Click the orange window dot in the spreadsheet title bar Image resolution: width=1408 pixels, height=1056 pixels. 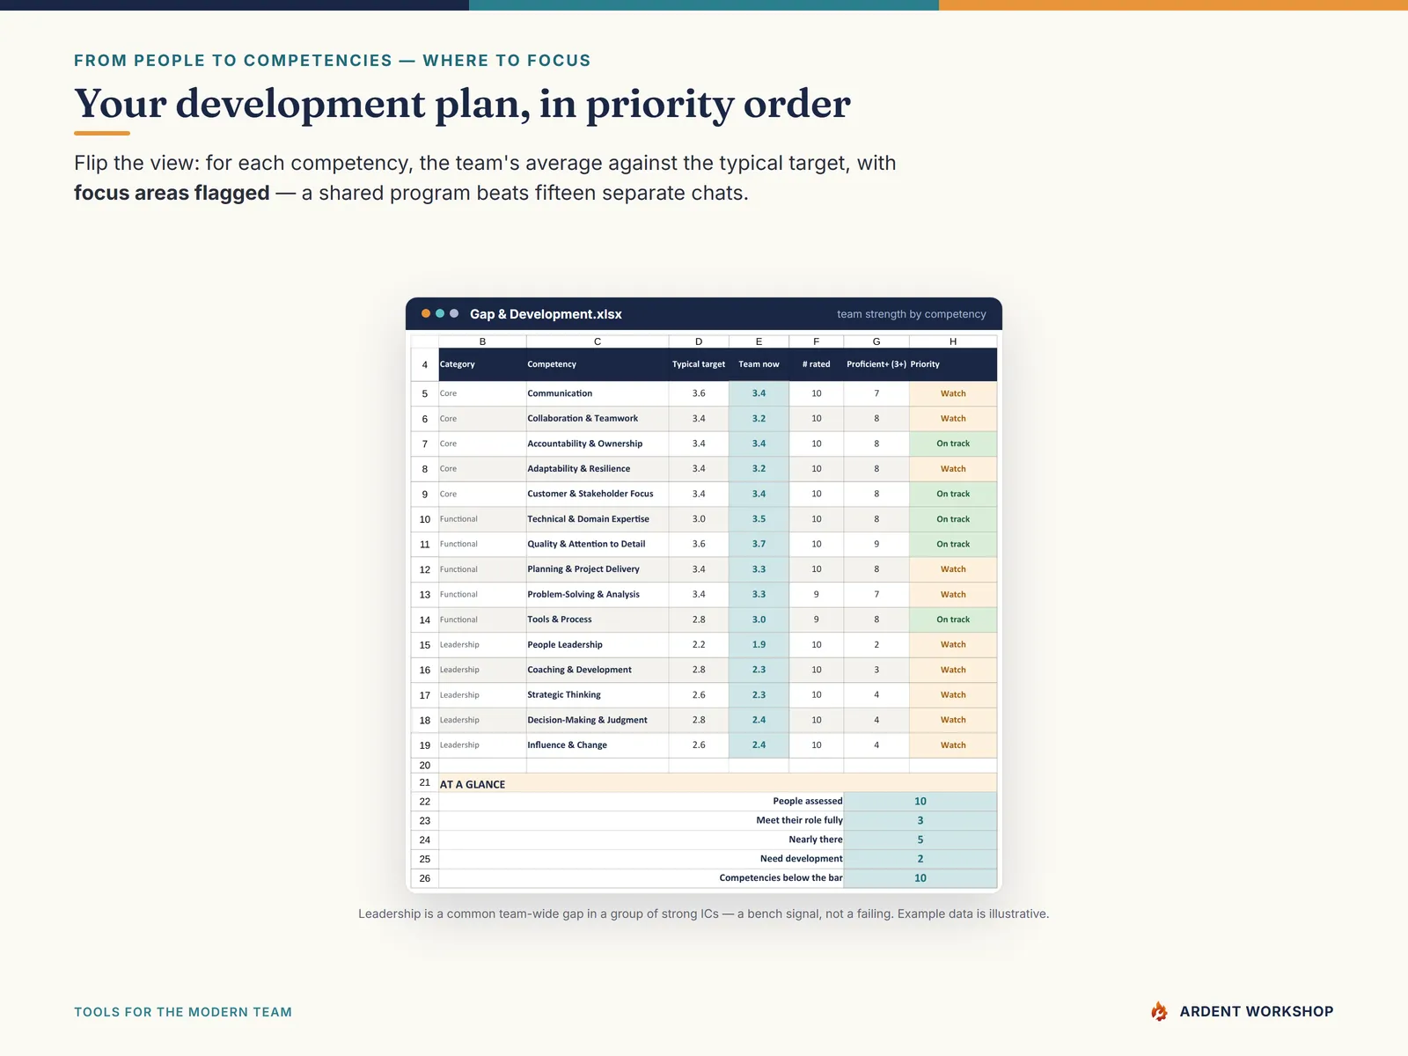pyautogui.click(x=426, y=313)
